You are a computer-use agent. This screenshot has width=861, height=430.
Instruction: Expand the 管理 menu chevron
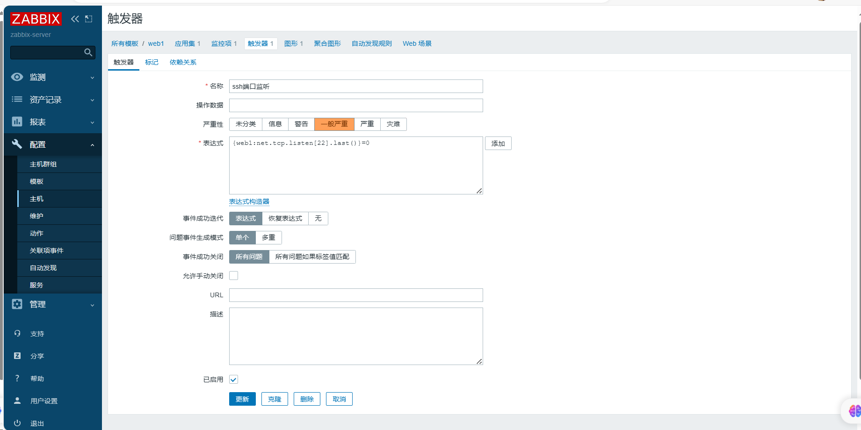[92, 305]
